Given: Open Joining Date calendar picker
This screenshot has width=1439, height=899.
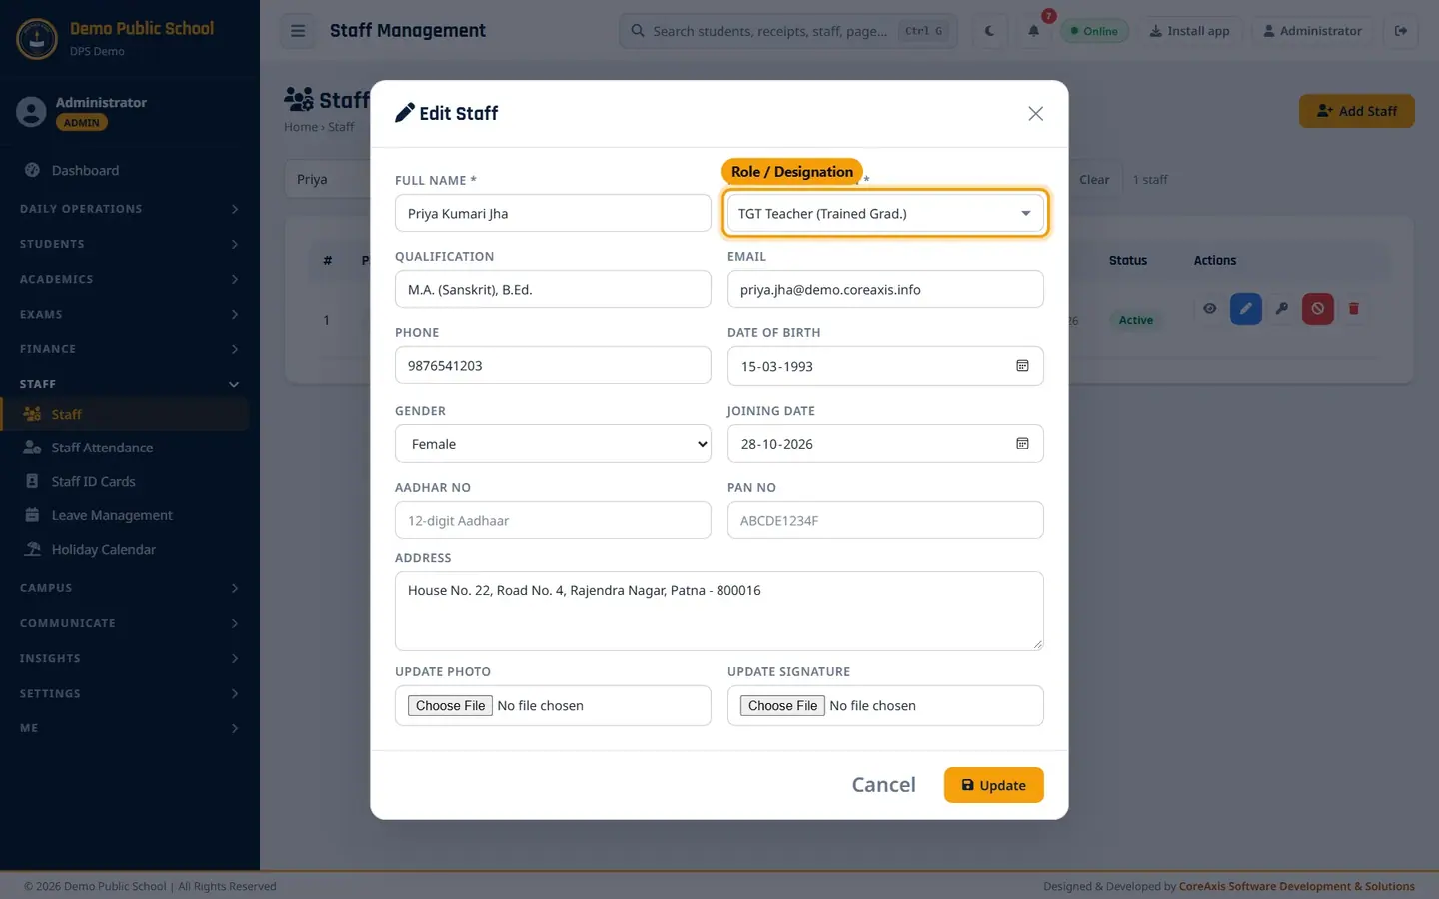Looking at the screenshot, I should (x=1022, y=444).
